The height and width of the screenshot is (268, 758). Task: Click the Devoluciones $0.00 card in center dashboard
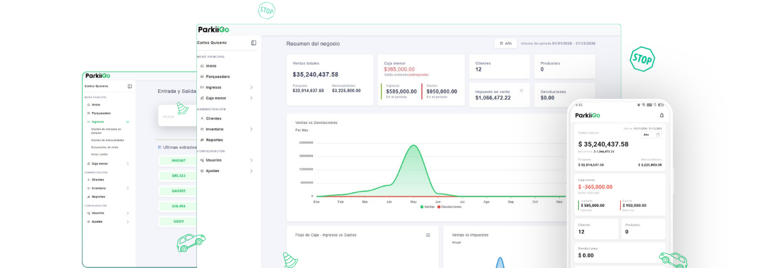point(565,95)
